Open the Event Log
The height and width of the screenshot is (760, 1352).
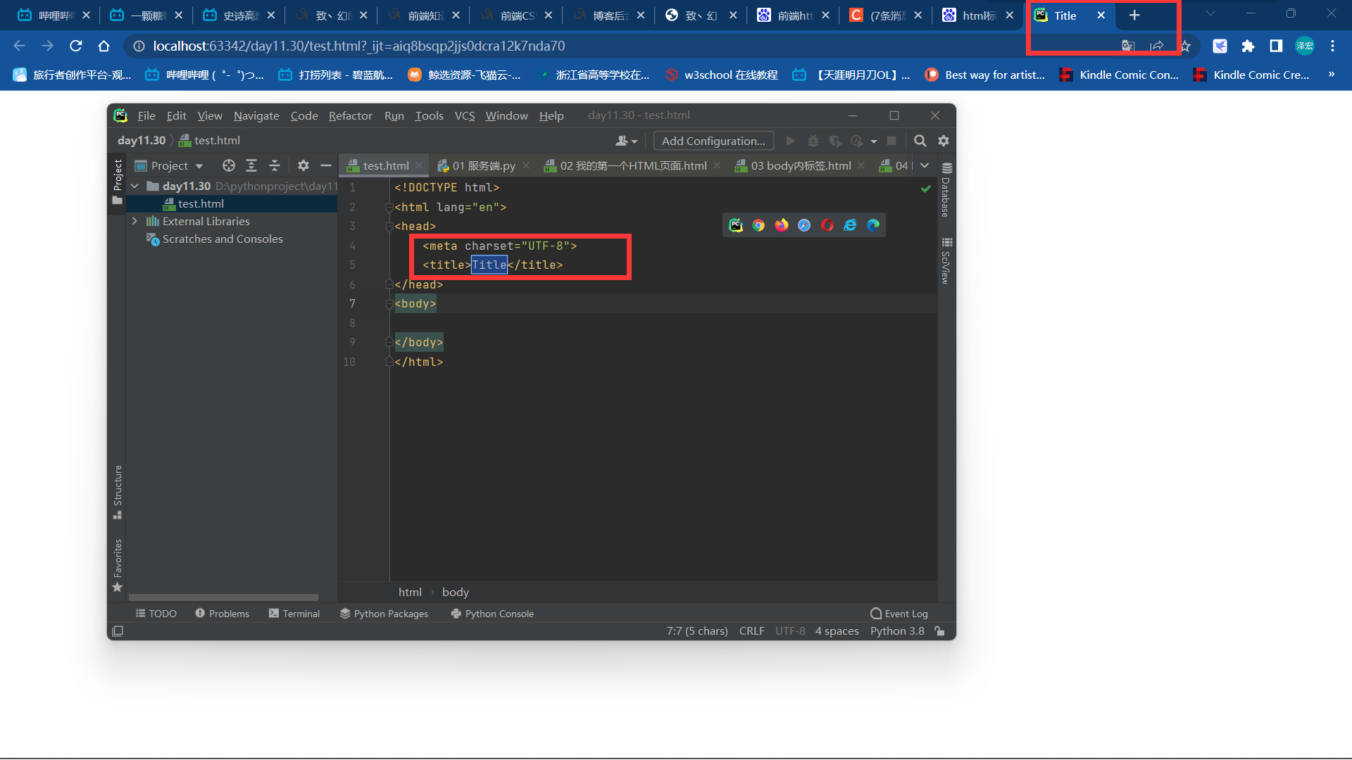[899, 614]
